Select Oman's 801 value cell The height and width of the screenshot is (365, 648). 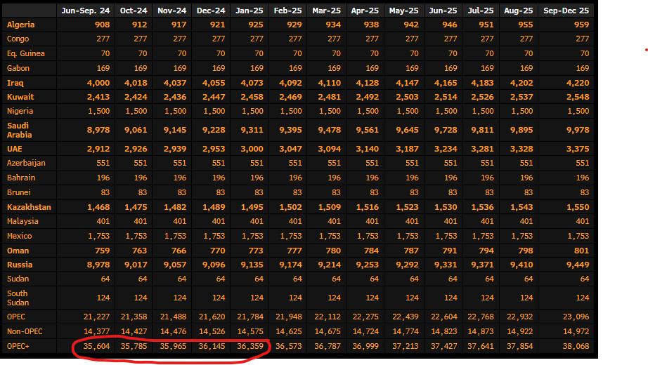pyautogui.click(x=581, y=251)
